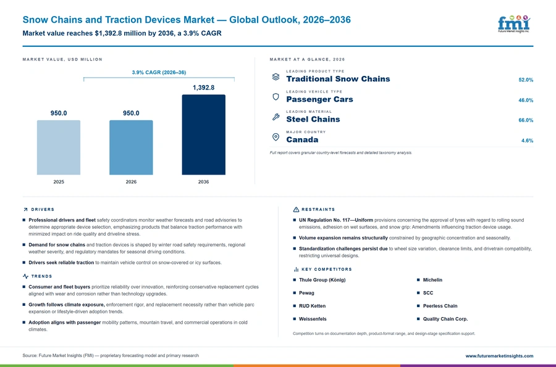Click the 3.9% CAGR (2026–36) label
Screen dimensions: 556x367
click(x=159, y=72)
